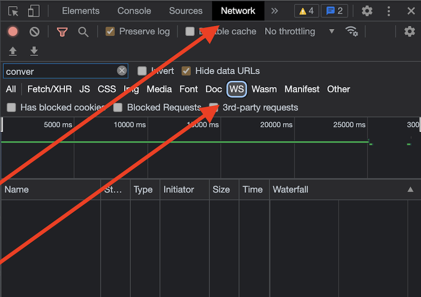
Task: Enable the 3rd-party requests checkbox
Action: 213,107
